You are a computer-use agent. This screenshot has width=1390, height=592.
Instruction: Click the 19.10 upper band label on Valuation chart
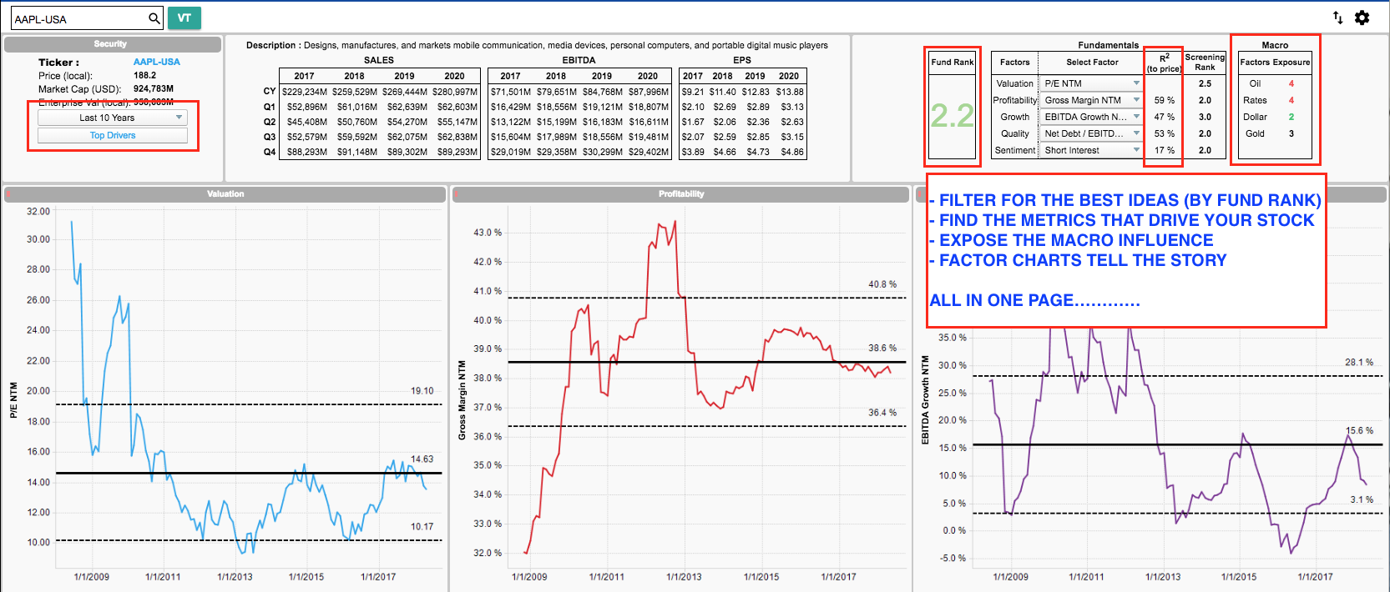(x=422, y=391)
